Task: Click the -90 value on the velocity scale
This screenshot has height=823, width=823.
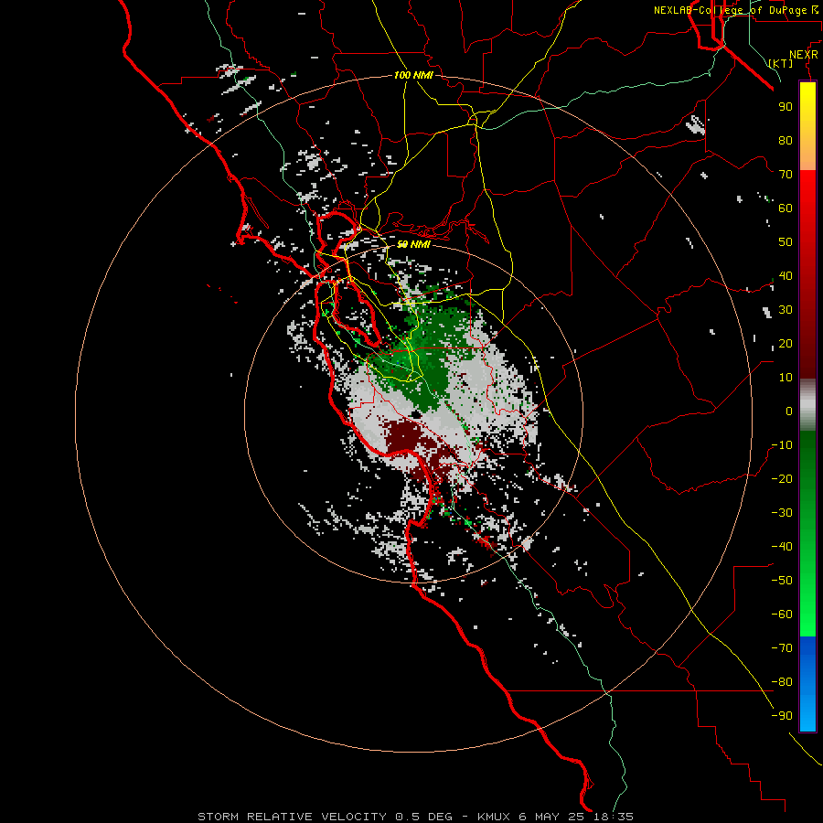Action: 782,716
